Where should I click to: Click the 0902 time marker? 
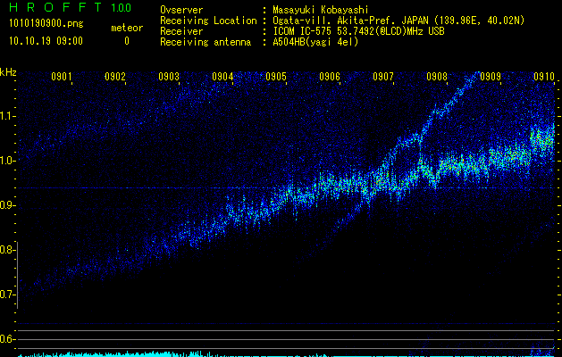115,77
